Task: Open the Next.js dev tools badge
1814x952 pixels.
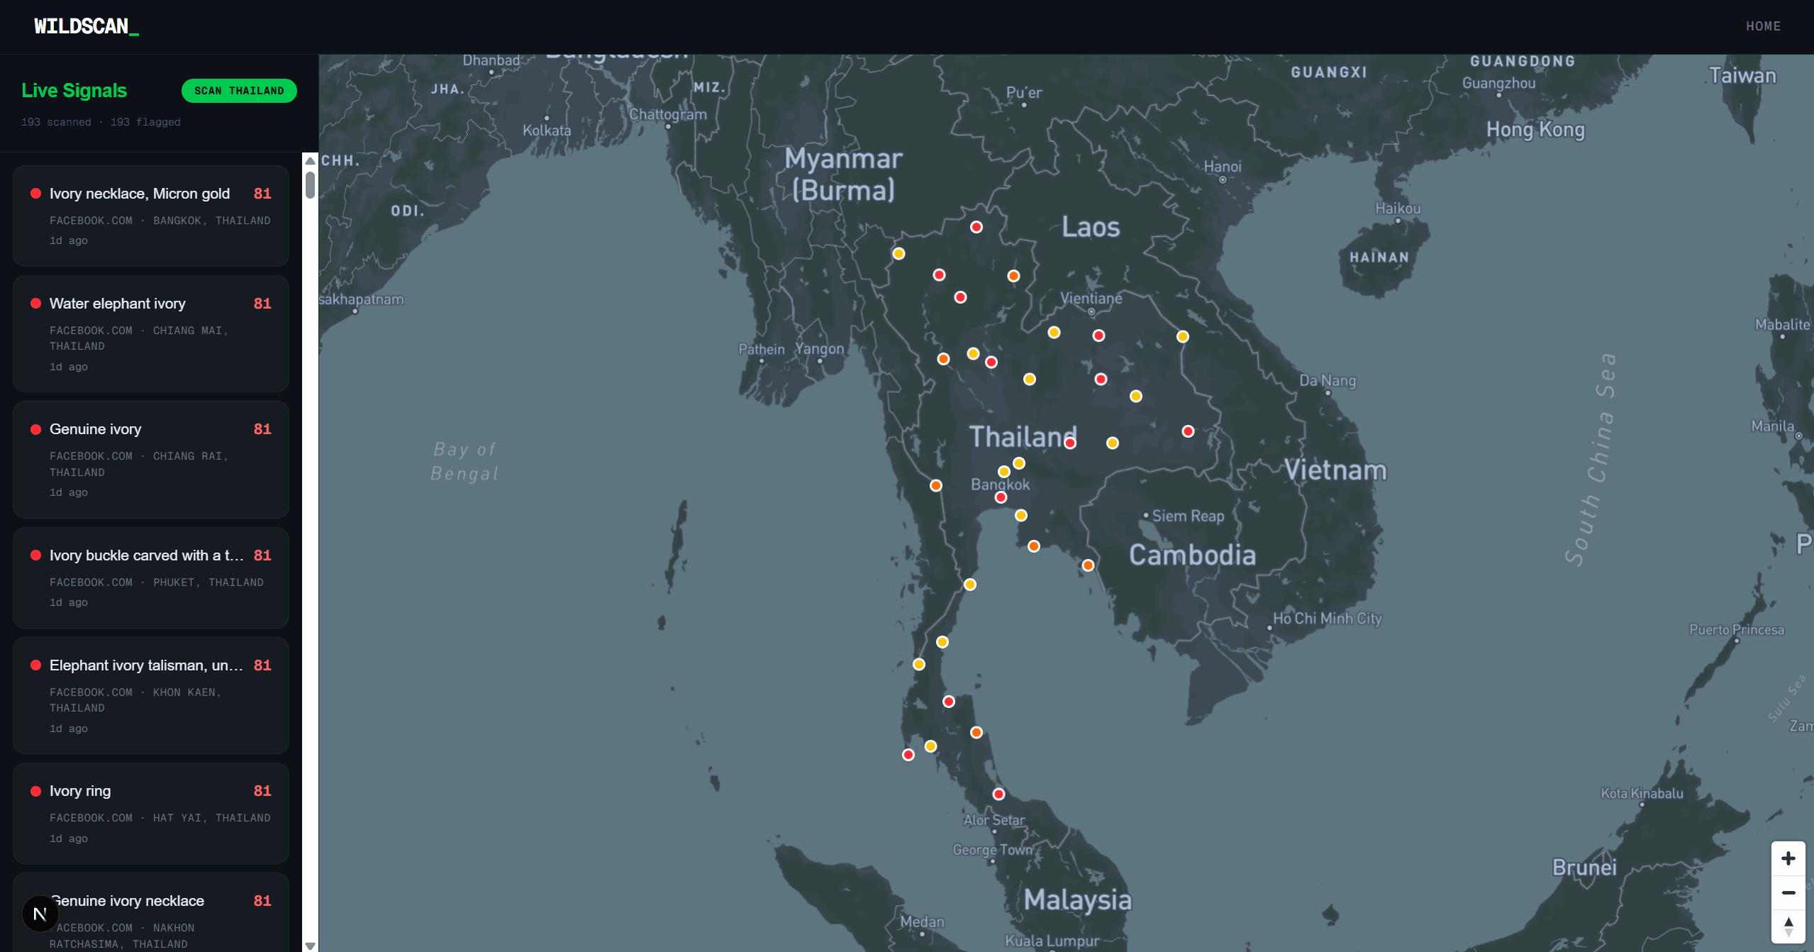Action: [x=40, y=914]
